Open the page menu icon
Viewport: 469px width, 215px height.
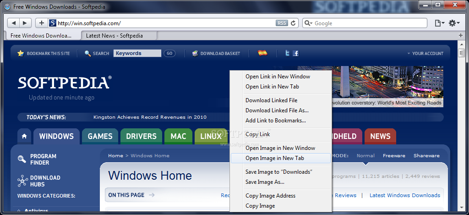tap(439, 23)
